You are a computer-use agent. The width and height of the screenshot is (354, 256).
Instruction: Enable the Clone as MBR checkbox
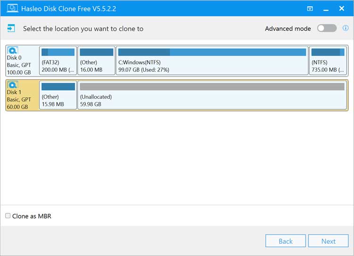8,216
